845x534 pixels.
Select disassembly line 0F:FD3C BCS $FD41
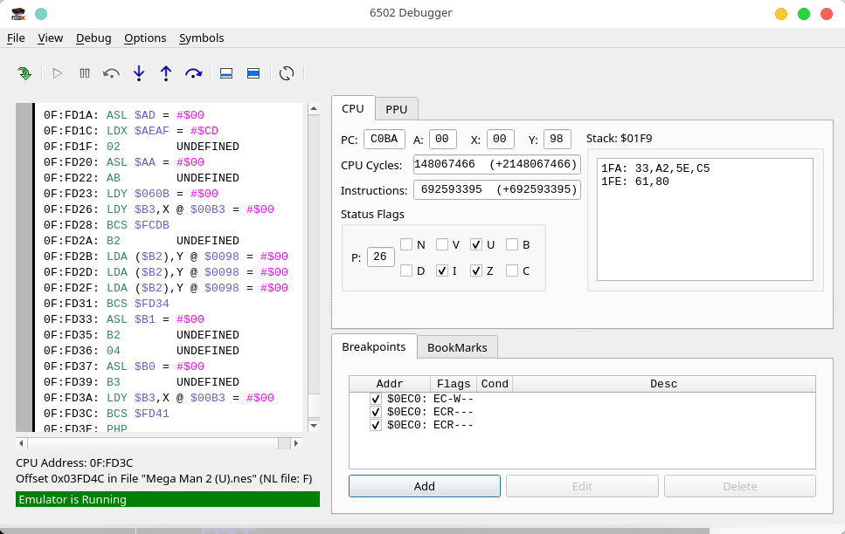tap(107, 414)
